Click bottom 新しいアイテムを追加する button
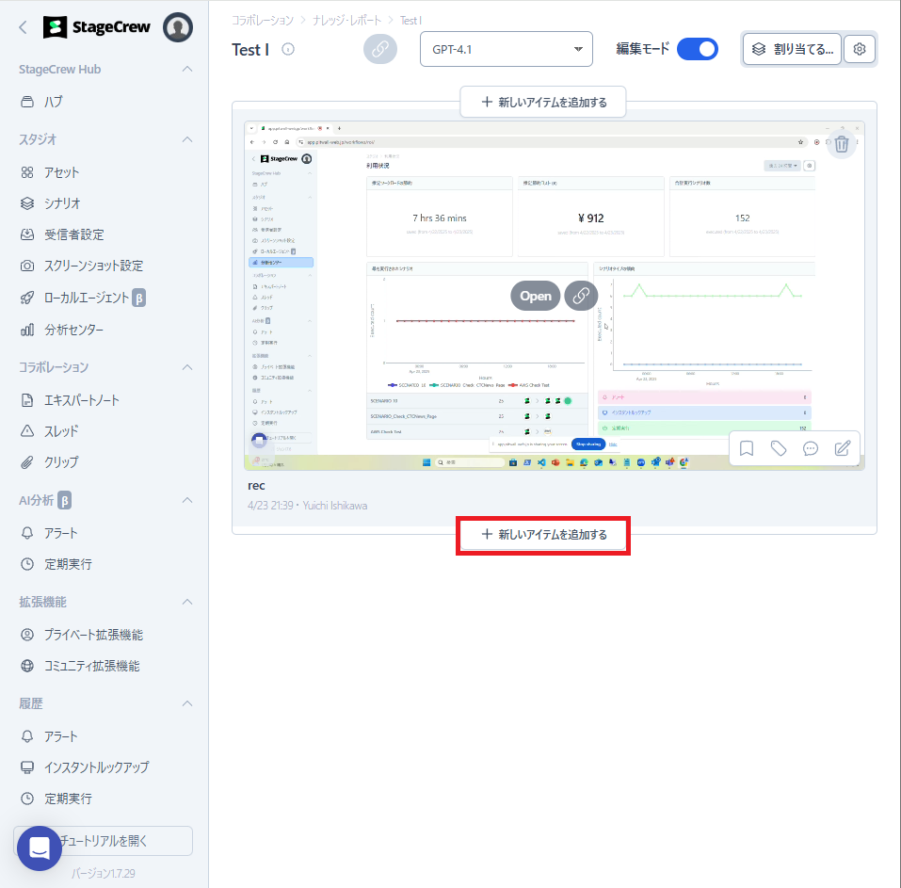This screenshot has width=901, height=888. pyautogui.click(x=543, y=535)
